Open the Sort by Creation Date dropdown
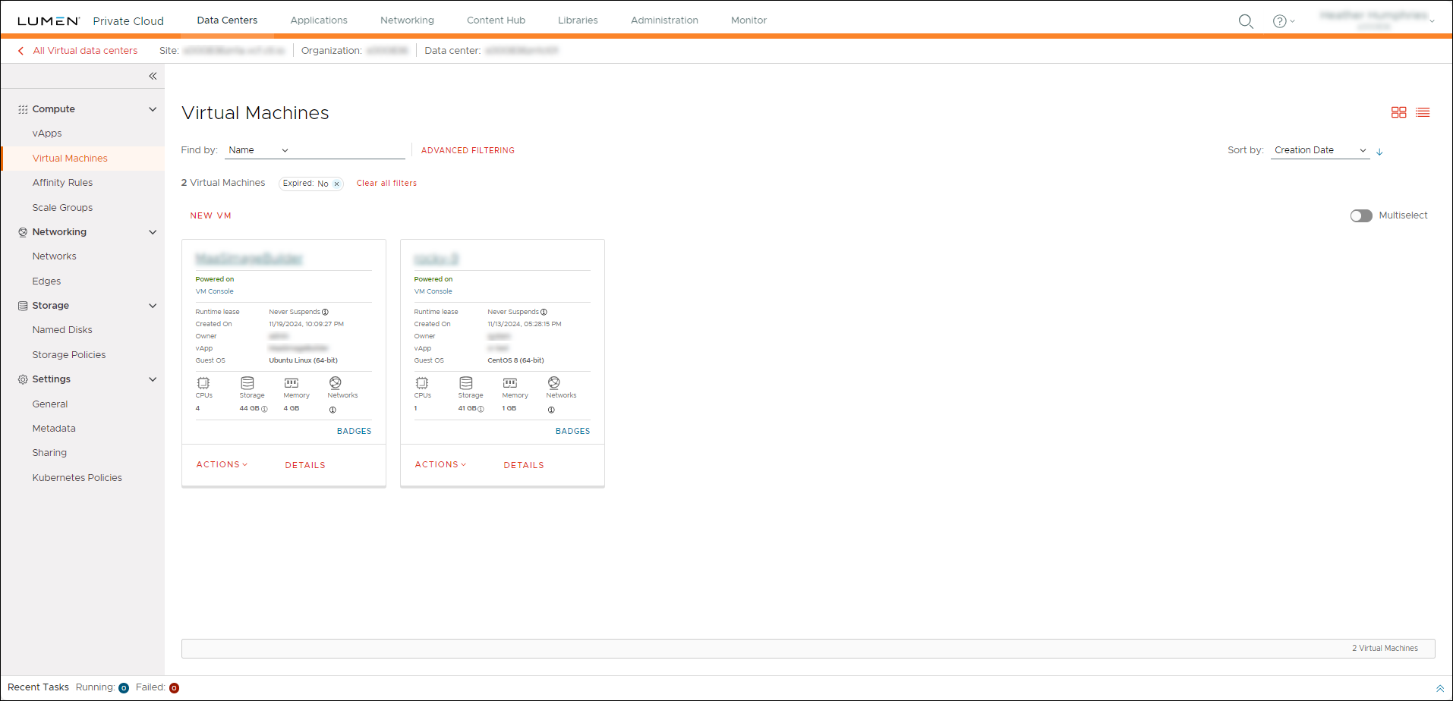The width and height of the screenshot is (1453, 701). [x=1319, y=149]
